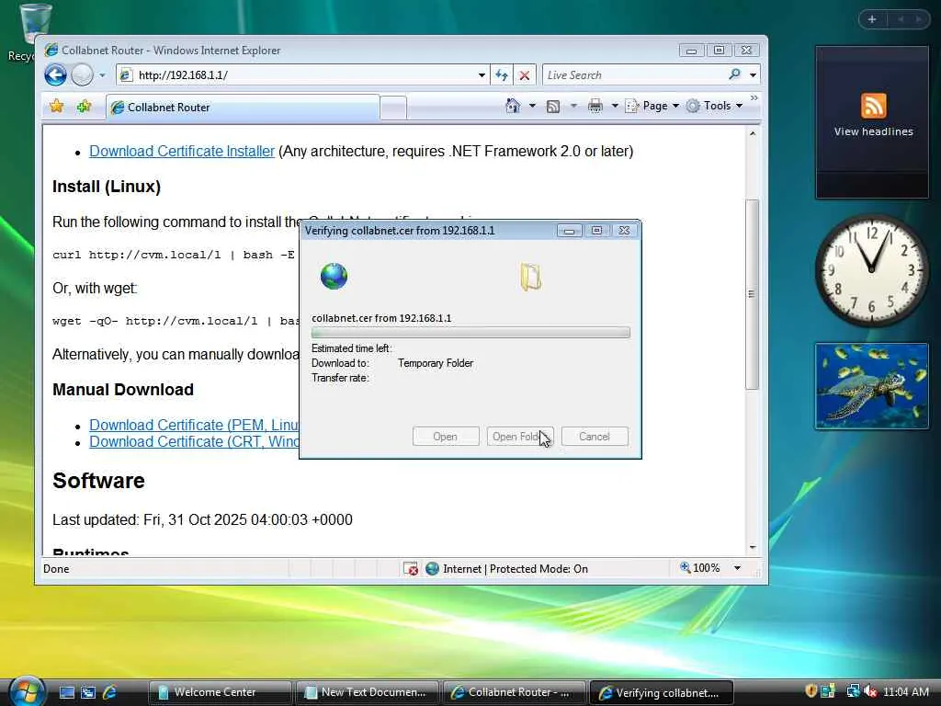The image size is (941, 706).
Task: Click the RSS Feeds toolbar icon
Action: [x=552, y=107]
